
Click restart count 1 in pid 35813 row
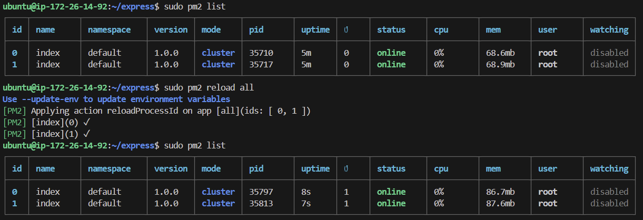tap(346, 203)
